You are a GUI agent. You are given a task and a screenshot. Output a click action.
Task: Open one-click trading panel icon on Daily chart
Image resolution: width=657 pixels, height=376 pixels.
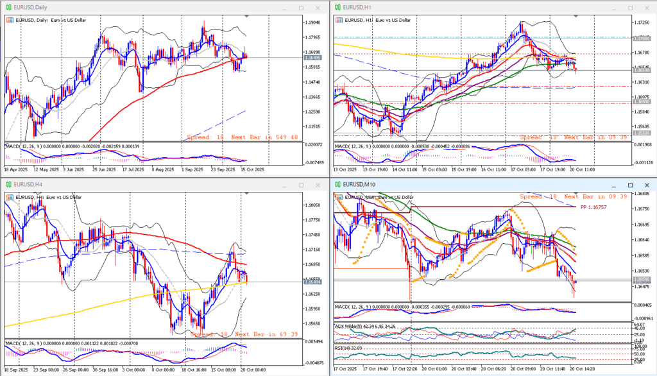pyautogui.click(x=9, y=20)
